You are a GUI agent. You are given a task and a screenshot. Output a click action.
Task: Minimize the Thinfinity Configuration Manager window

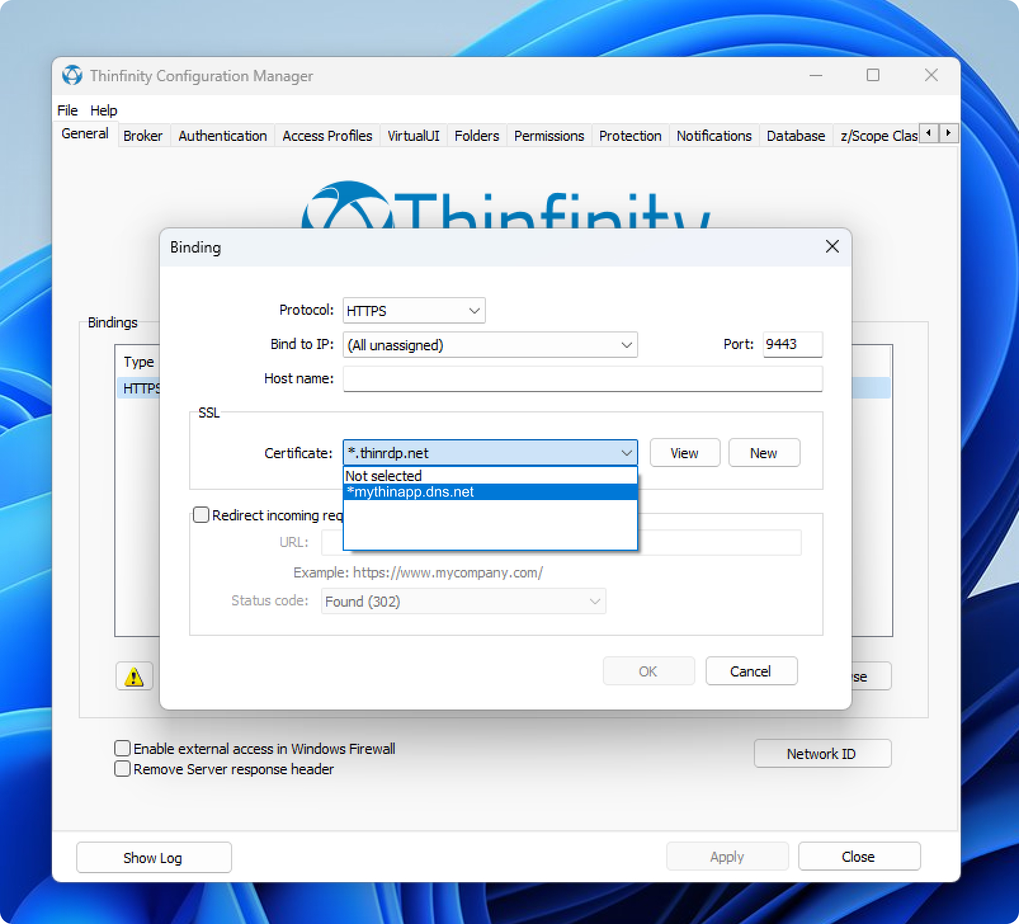816,76
